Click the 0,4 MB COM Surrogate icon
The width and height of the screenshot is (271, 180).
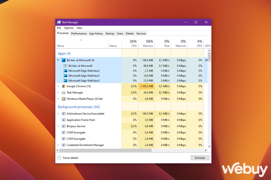tap(64, 133)
